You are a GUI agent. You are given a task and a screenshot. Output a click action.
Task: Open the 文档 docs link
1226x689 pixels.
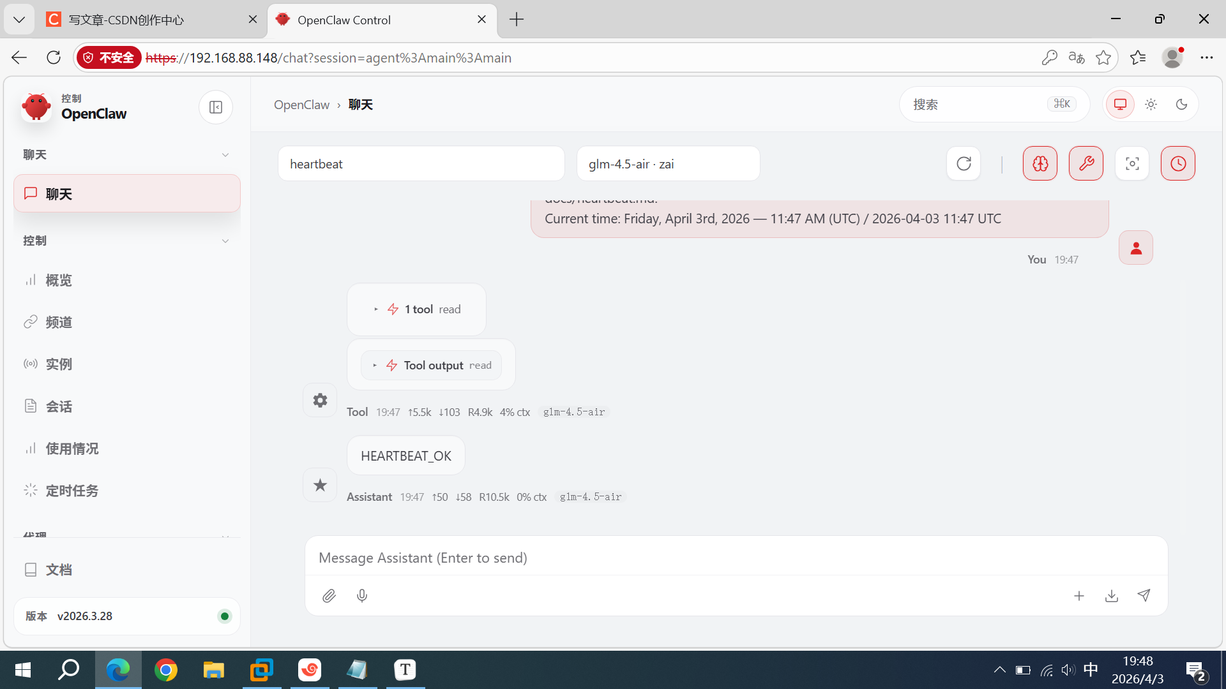tap(59, 570)
